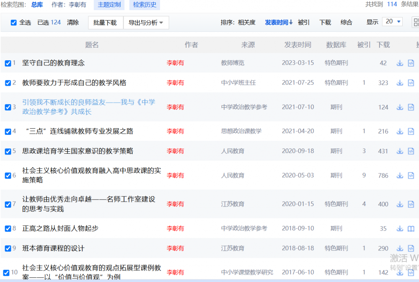Open HTML reading for 让教师由优秀走向卓越
Screen dimensions: 419x282
coord(411,204)
